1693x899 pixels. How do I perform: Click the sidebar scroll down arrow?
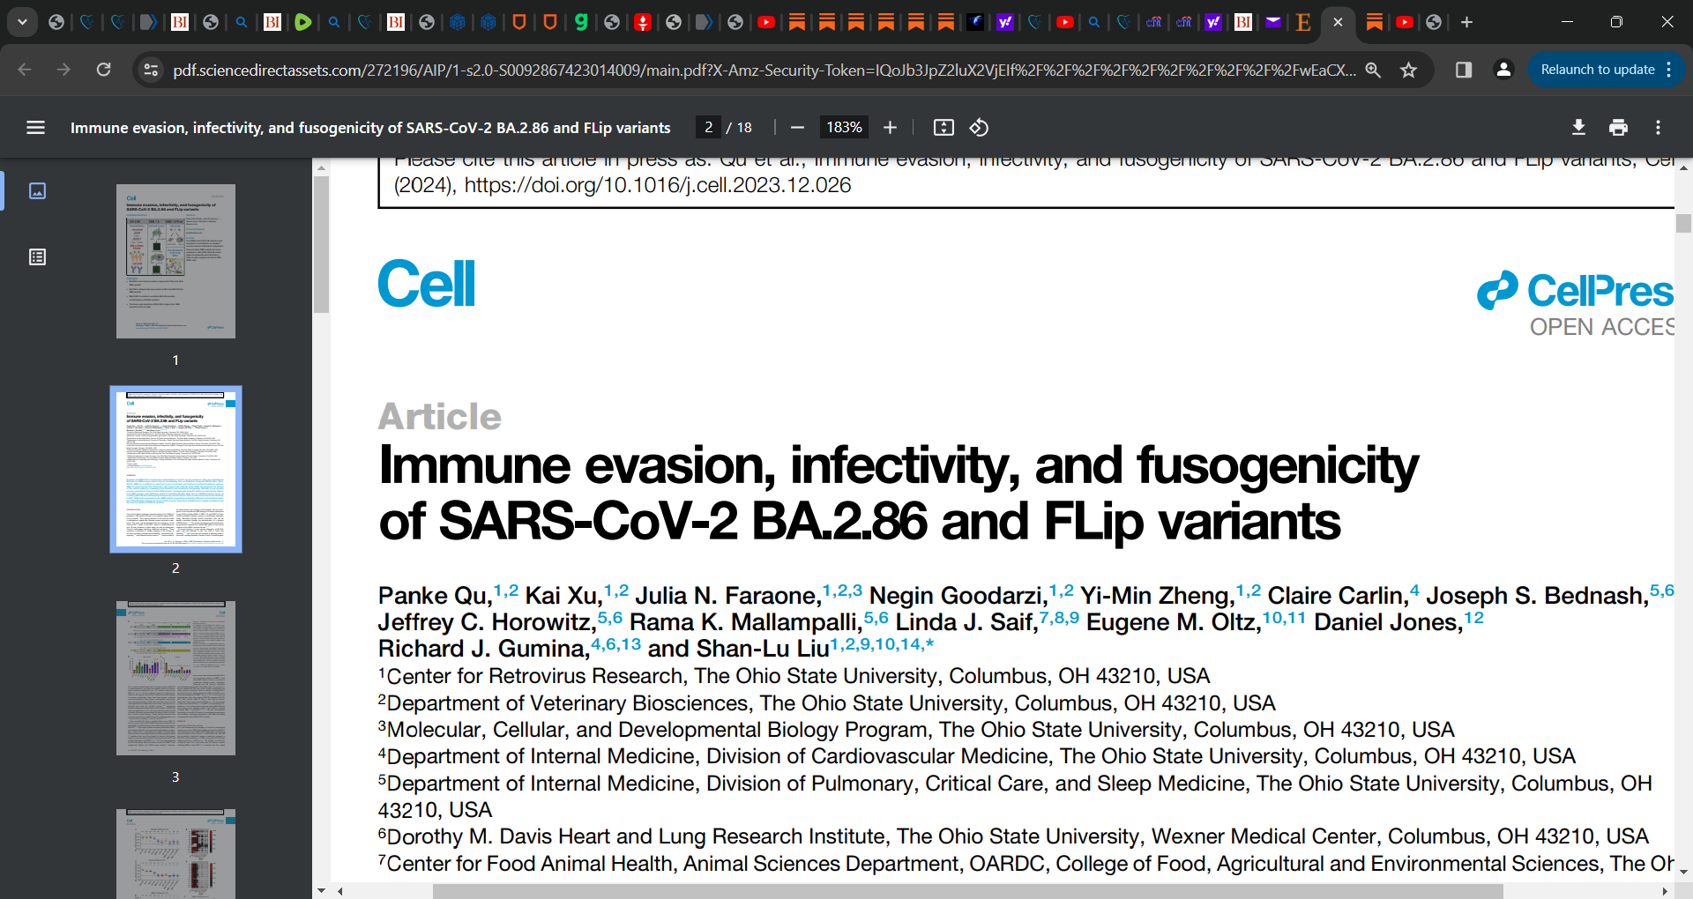tap(321, 890)
